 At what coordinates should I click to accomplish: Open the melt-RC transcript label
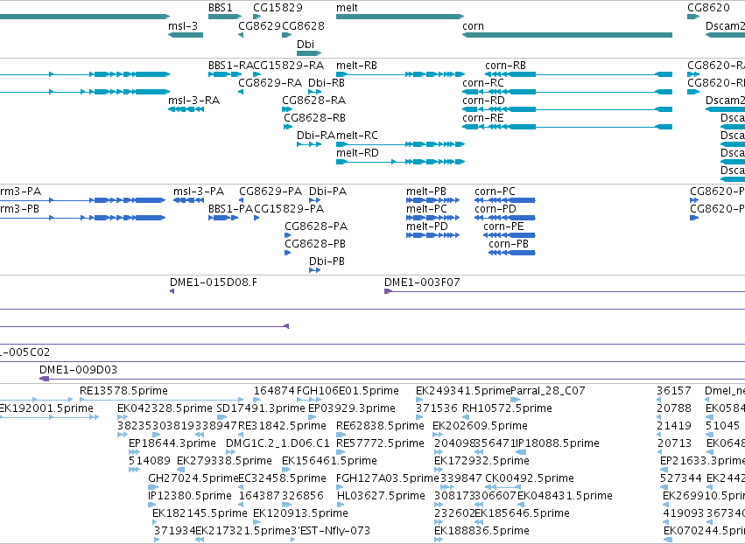coord(357,136)
